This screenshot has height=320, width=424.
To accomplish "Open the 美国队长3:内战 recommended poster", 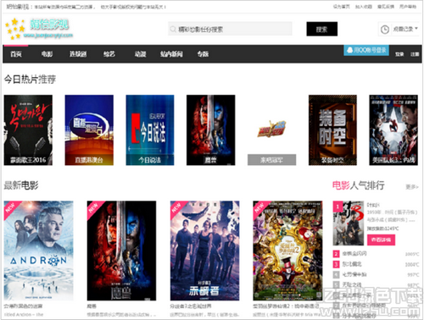I will click(x=393, y=130).
